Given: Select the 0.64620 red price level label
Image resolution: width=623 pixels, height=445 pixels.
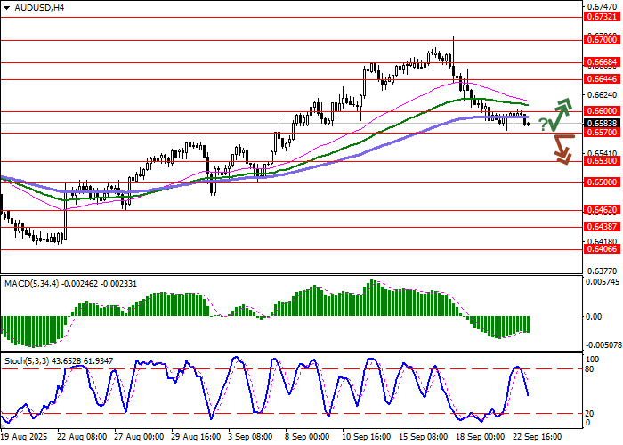Looking at the screenshot, I should [602, 210].
